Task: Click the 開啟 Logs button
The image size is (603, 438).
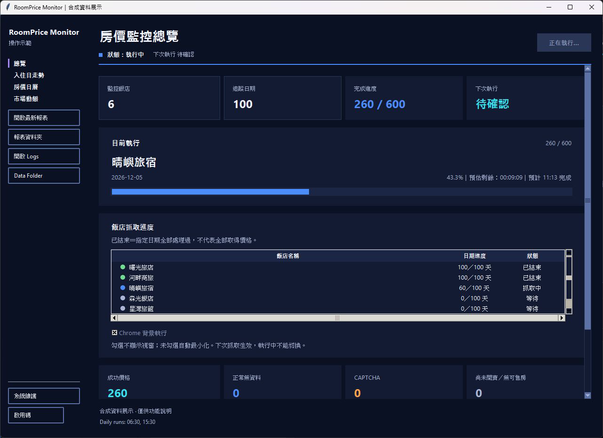Action: [x=44, y=156]
